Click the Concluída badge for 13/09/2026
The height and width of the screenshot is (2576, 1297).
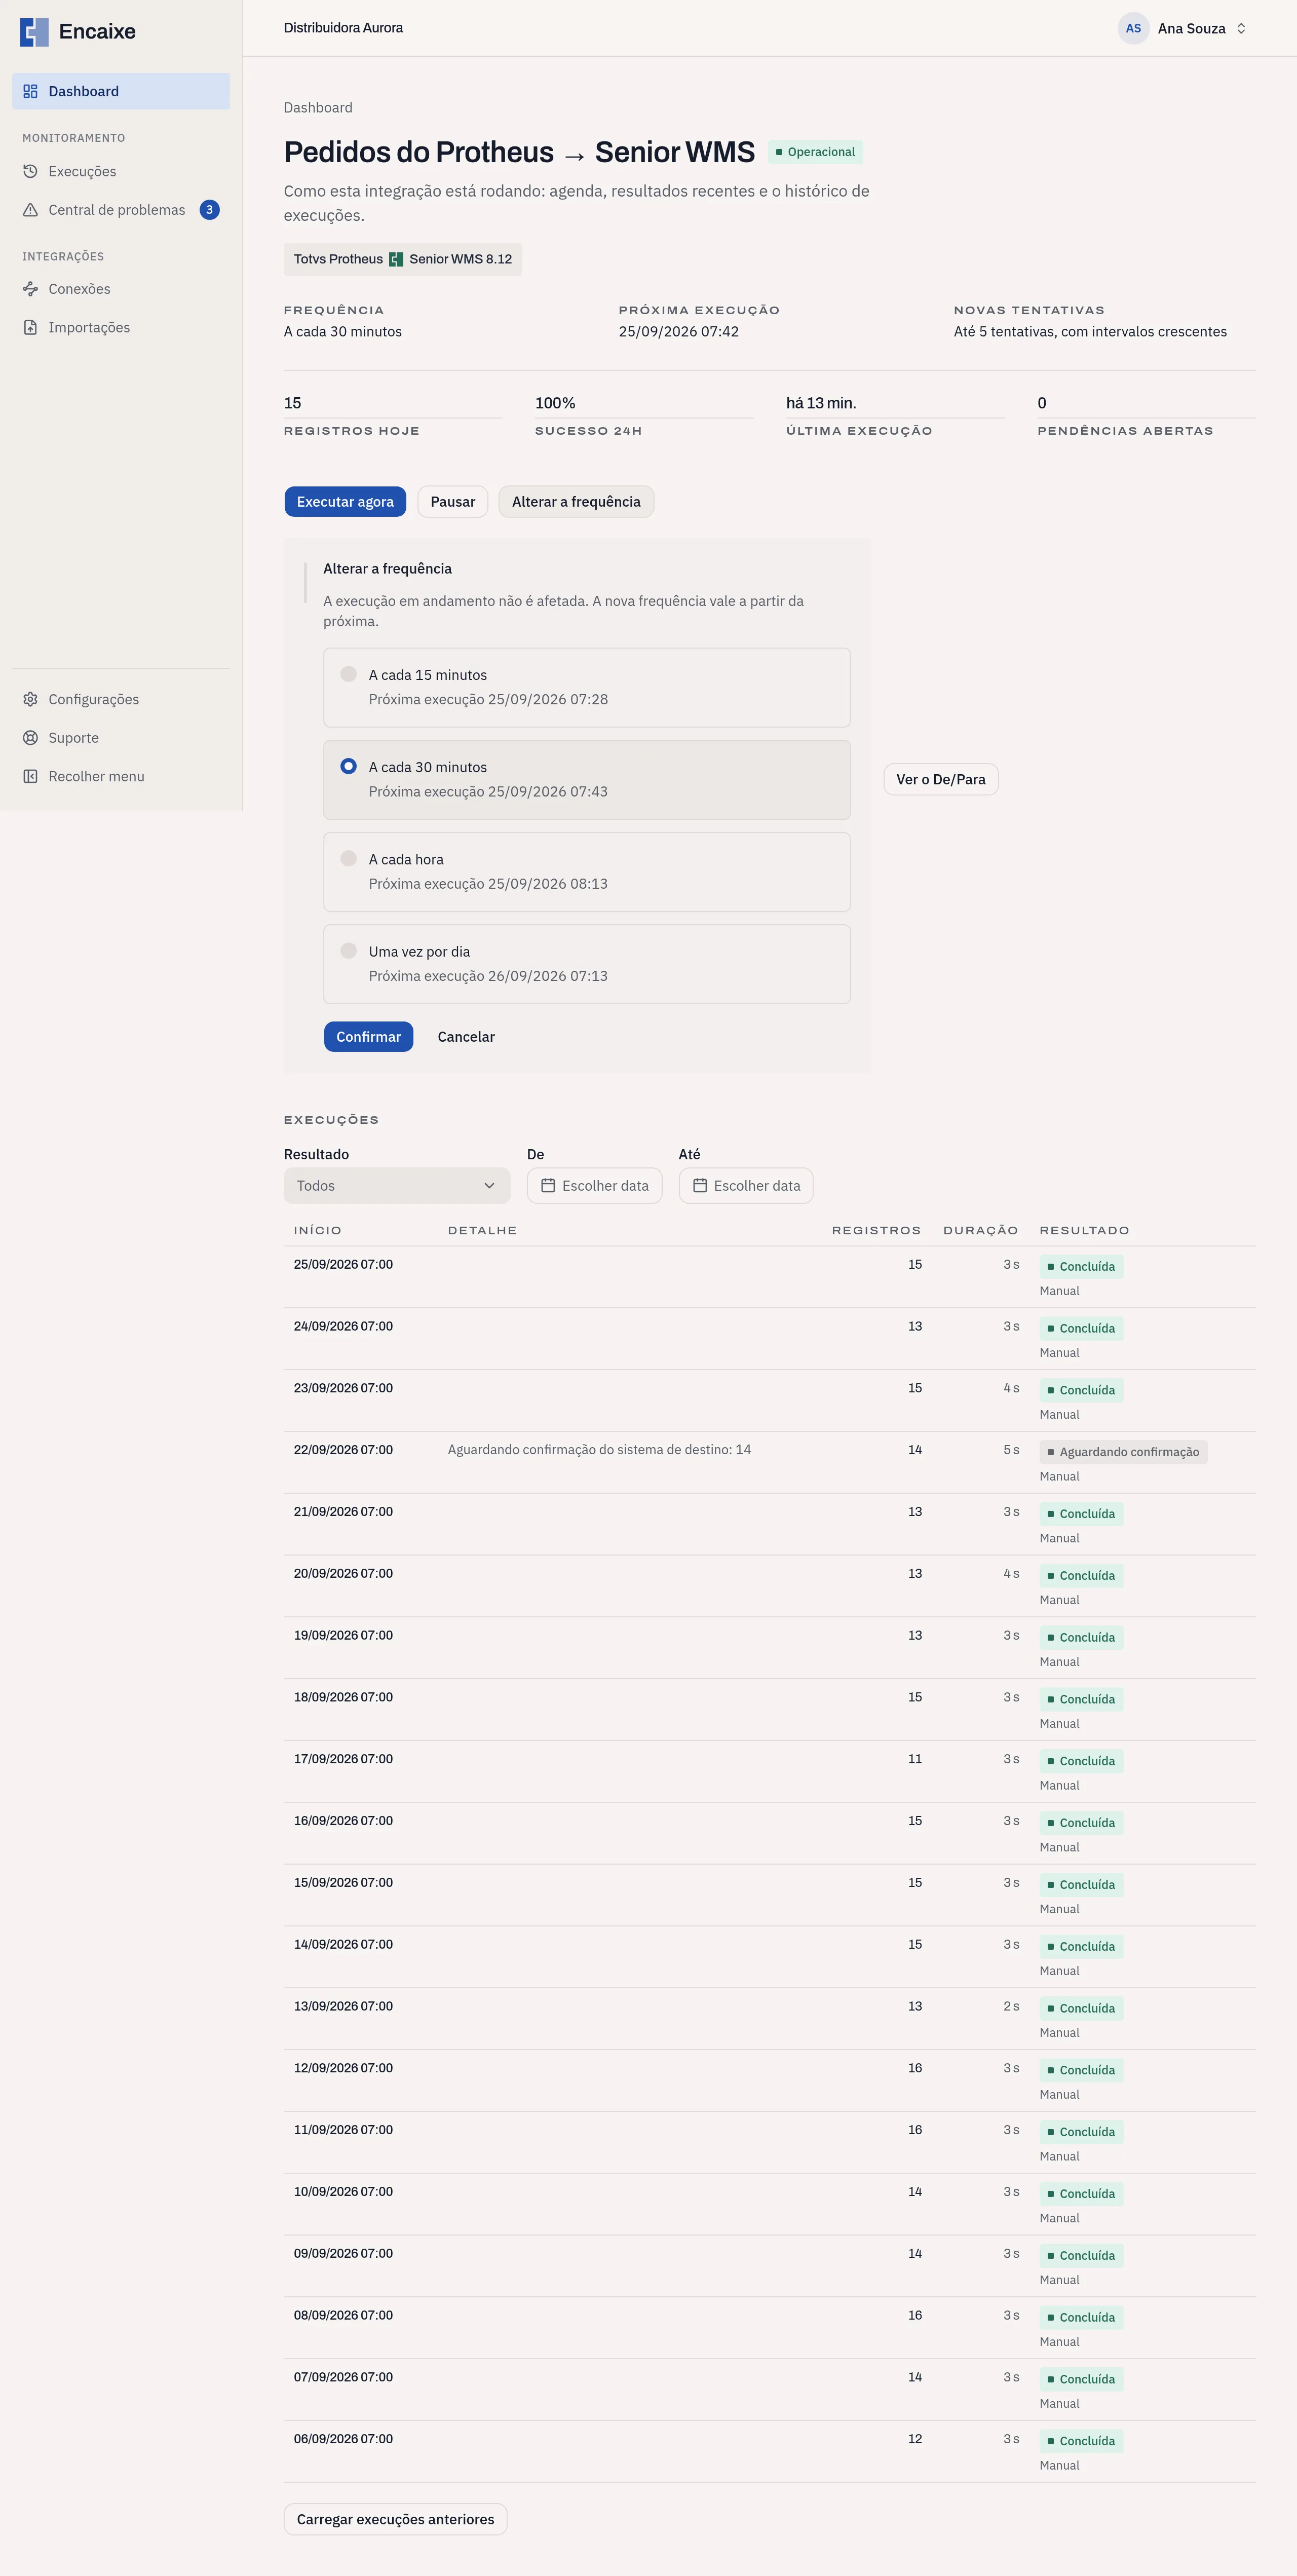1081,2008
